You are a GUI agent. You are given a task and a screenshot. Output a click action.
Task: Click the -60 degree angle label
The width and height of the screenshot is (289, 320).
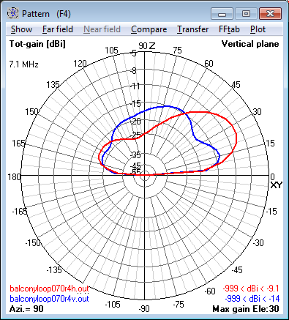pos(210,291)
